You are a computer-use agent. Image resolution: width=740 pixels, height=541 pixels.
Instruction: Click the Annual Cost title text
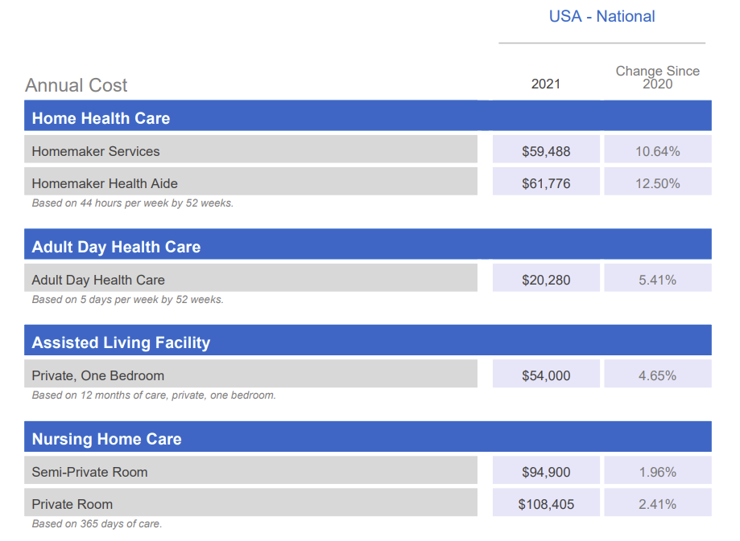[76, 85]
